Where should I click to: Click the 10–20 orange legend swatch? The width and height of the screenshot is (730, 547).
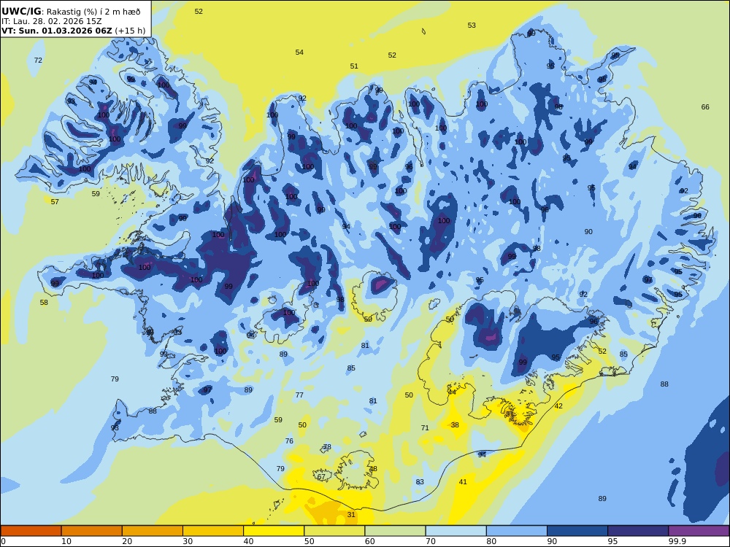pos(92,531)
